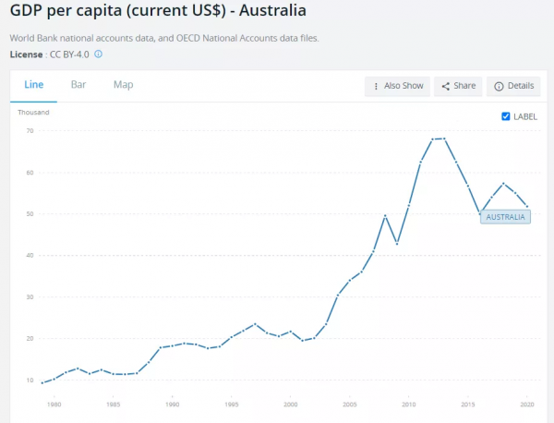Select the Line tab

pos(33,85)
